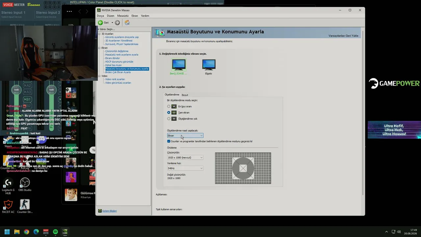Click Varsayılanları Geri Yükle link

click(x=343, y=36)
